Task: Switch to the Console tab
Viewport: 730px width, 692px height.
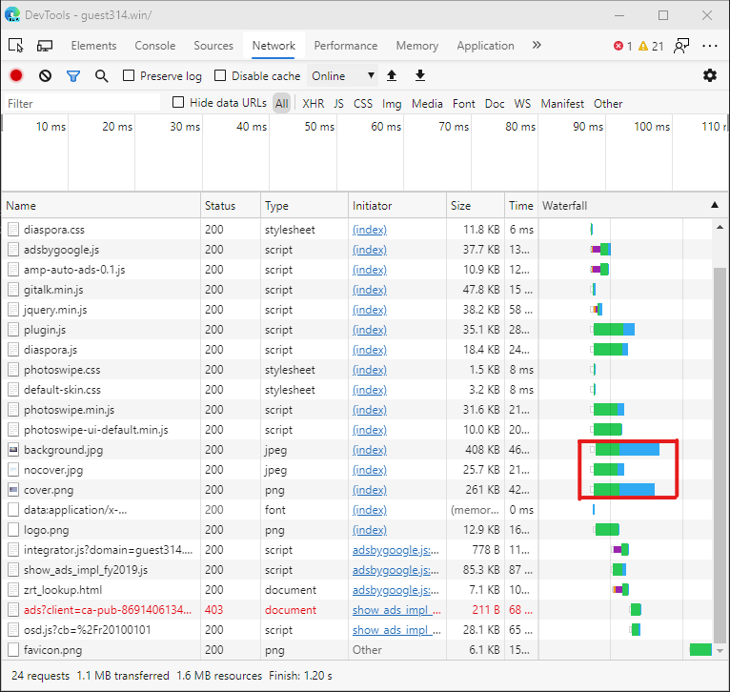Action: [154, 45]
